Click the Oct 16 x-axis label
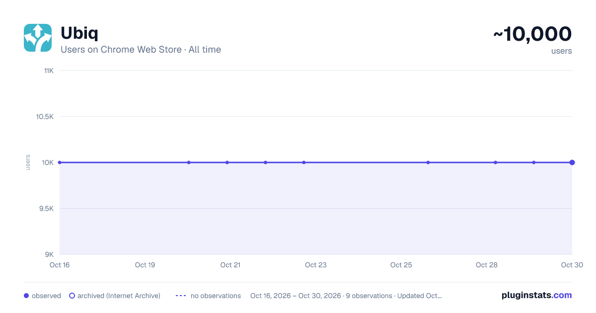 [x=60, y=265]
